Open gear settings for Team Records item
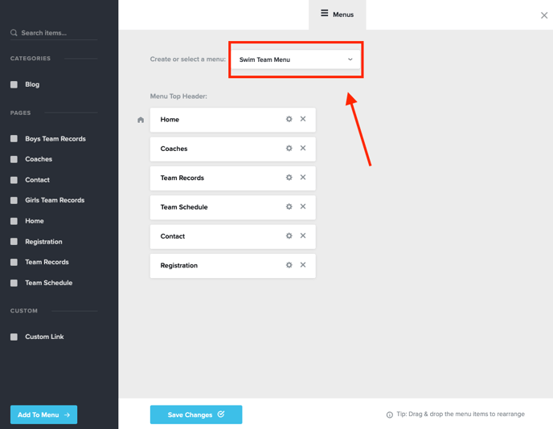 289,178
